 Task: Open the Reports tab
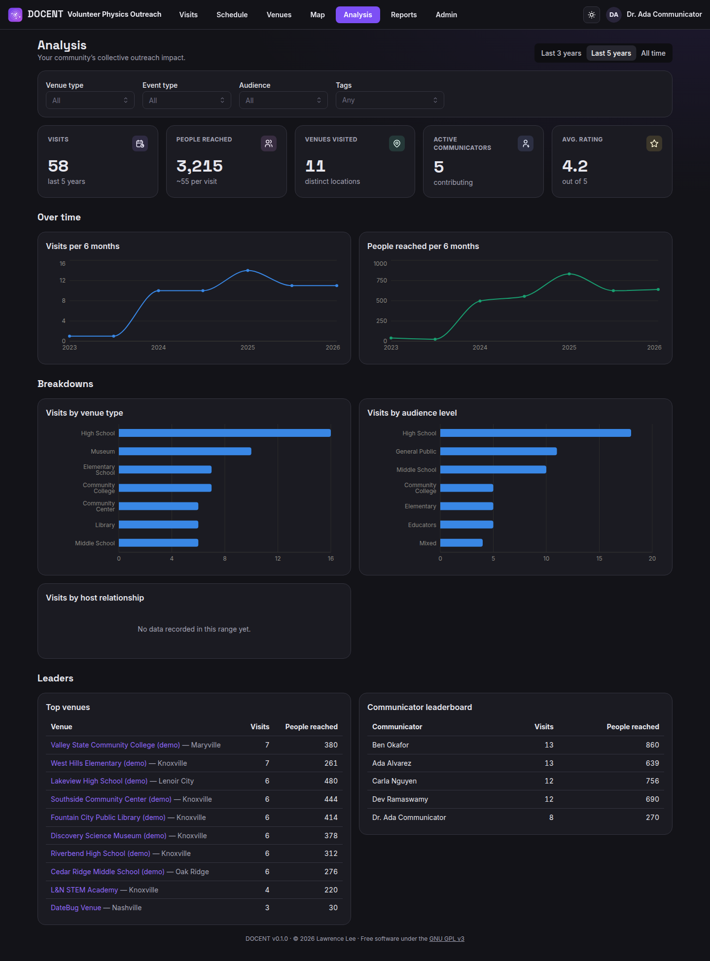(404, 15)
